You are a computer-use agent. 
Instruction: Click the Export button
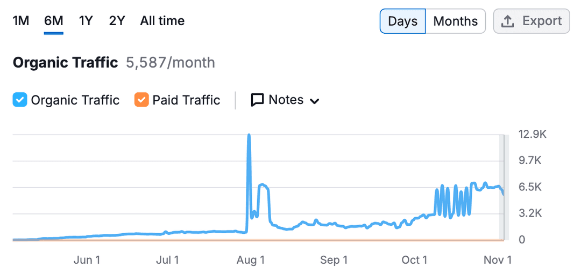(532, 21)
